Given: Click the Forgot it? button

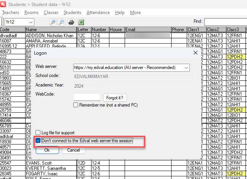Looking at the screenshot, I should coord(115,97).
